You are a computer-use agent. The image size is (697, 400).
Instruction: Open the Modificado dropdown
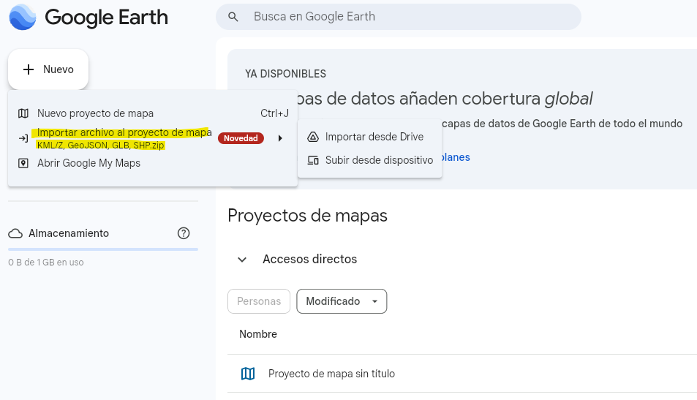click(x=342, y=301)
